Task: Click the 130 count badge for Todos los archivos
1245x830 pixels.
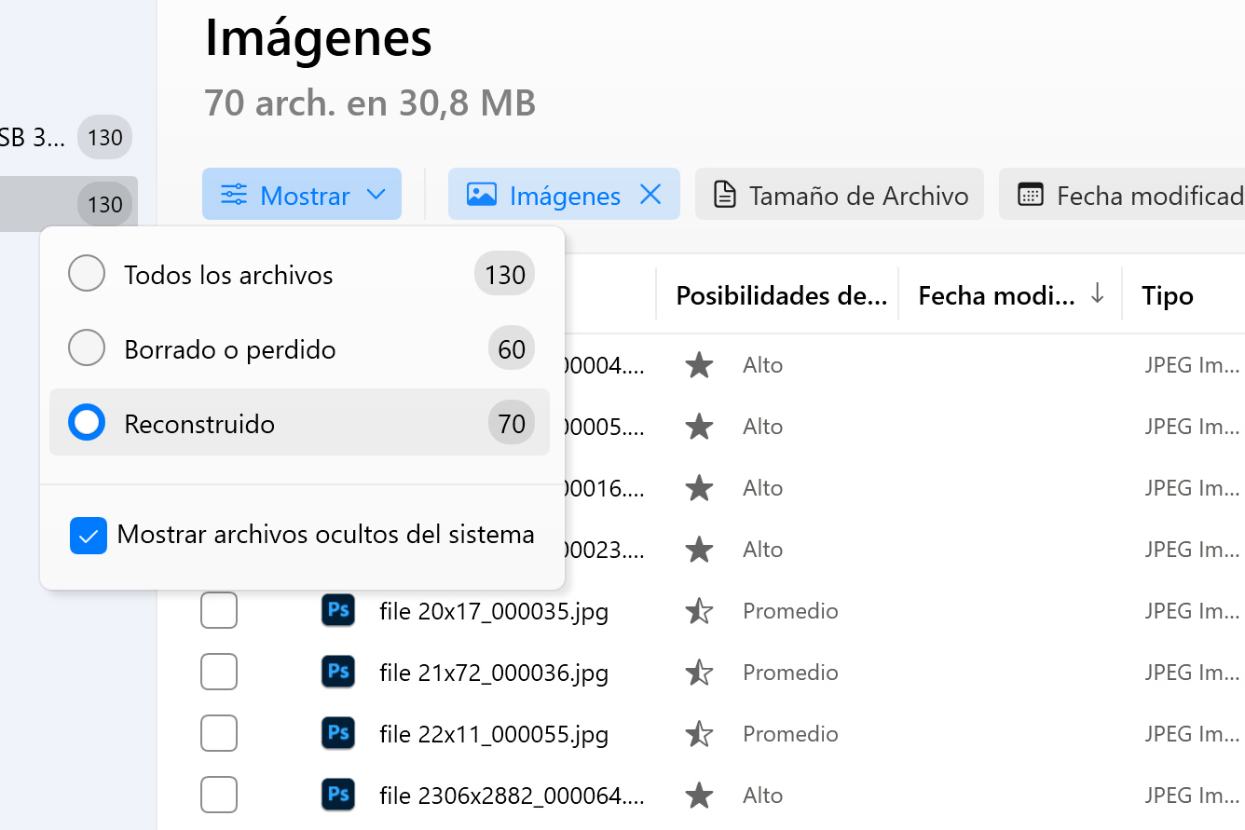Action: [505, 275]
